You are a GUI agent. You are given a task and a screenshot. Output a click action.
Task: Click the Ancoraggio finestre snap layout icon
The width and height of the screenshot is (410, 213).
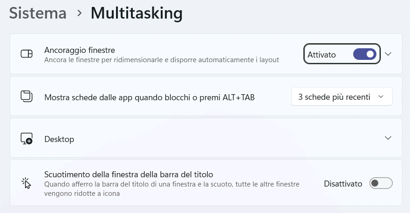coord(27,54)
